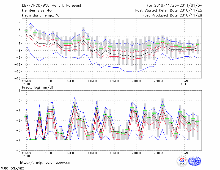The image size is (220, 170).
Task: Select 16DEC tick on precipitation chart axis
Action: click(x=114, y=153)
